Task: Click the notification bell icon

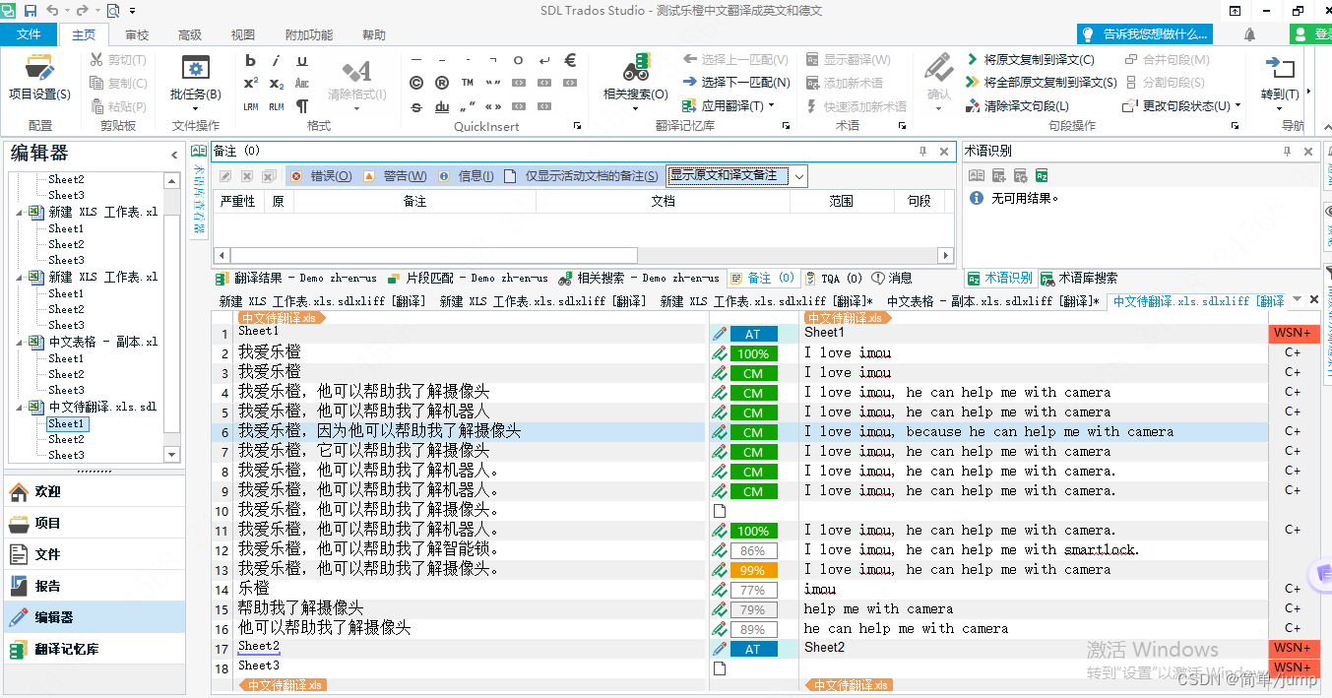Action: pyautogui.click(x=1249, y=34)
